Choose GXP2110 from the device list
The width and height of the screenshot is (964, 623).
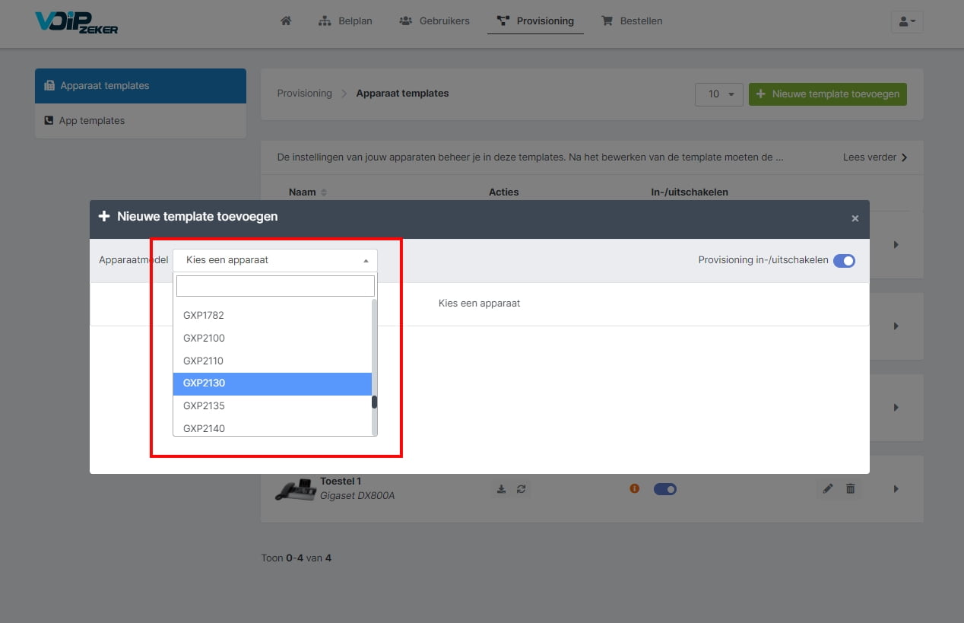coord(272,361)
